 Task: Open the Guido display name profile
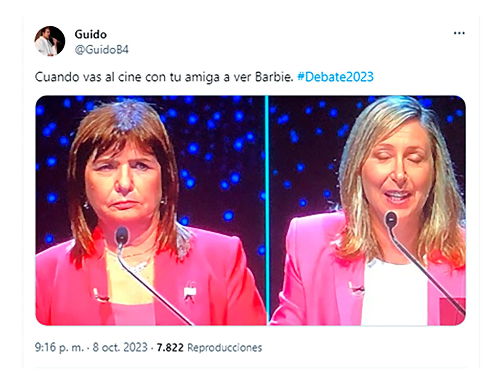91,34
